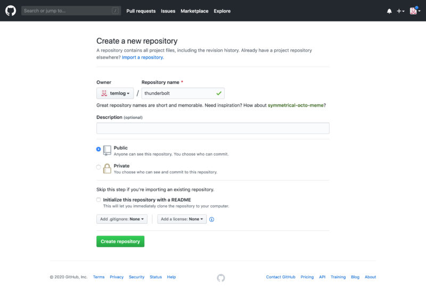Open the About footer link

pyautogui.click(x=370, y=277)
